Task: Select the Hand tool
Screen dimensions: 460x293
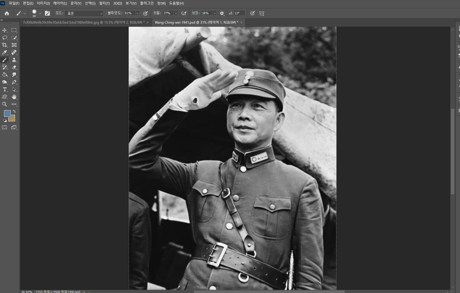Action: pos(14,97)
